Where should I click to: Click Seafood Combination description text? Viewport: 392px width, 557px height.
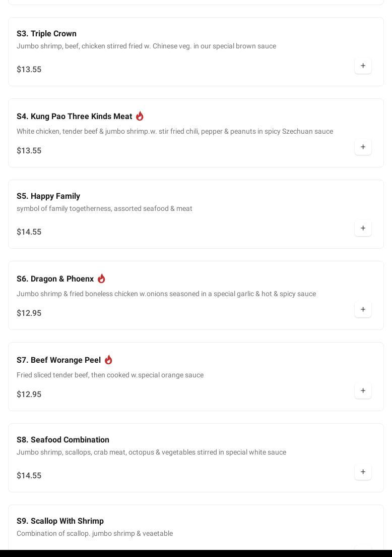151,452
